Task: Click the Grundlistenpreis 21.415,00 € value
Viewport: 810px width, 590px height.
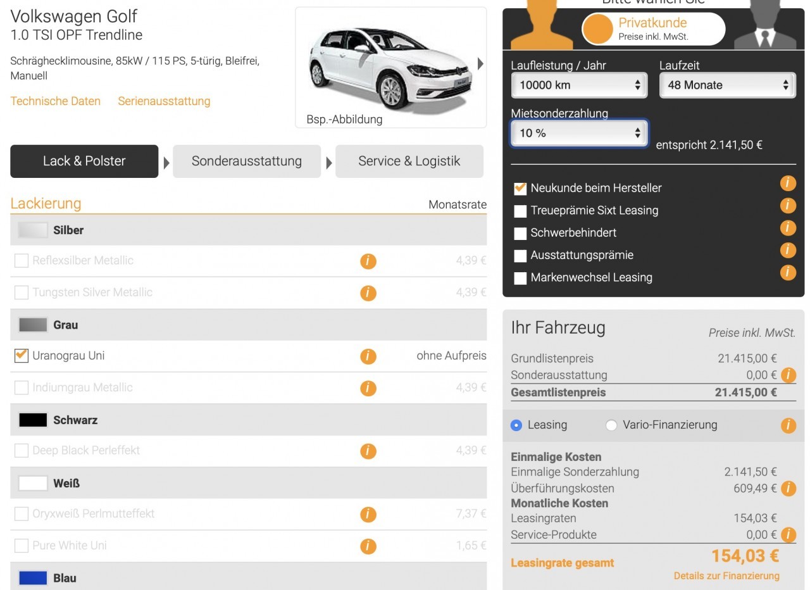Action: (x=747, y=359)
